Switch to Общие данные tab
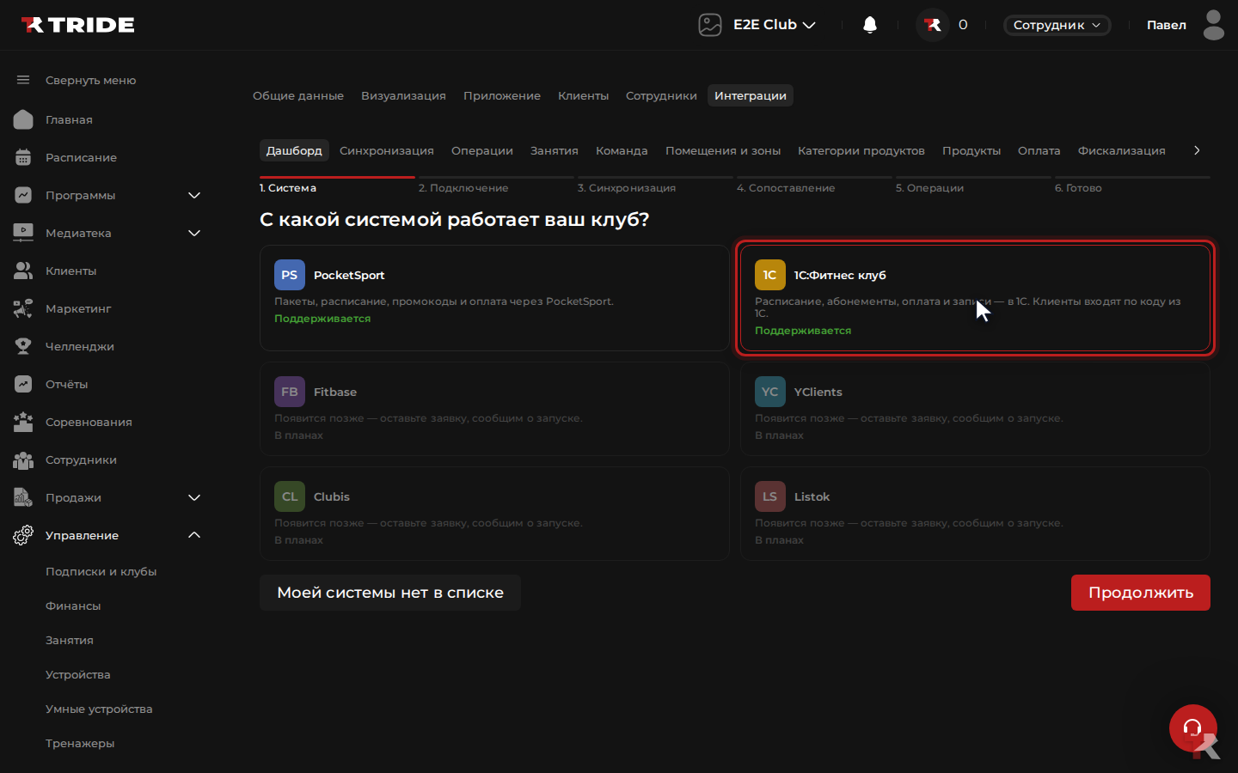This screenshot has height=773, width=1238. click(x=298, y=95)
